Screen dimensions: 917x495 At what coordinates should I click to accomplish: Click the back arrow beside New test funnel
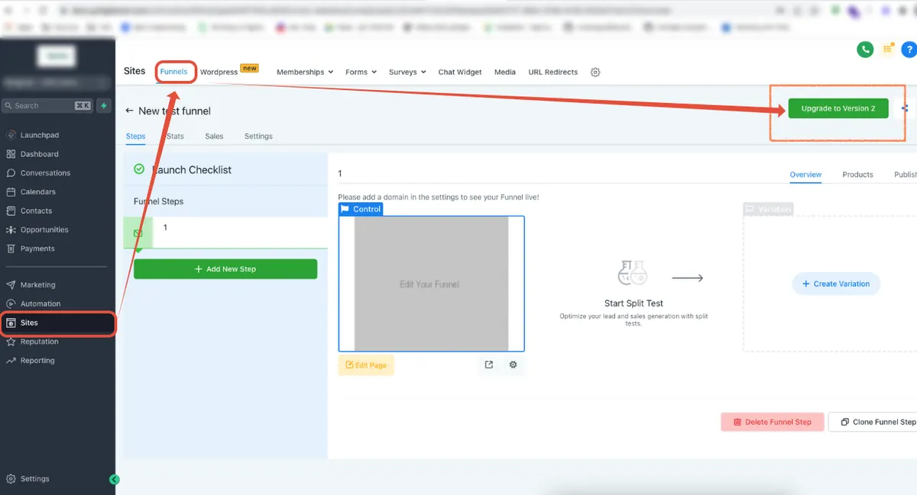(130, 111)
